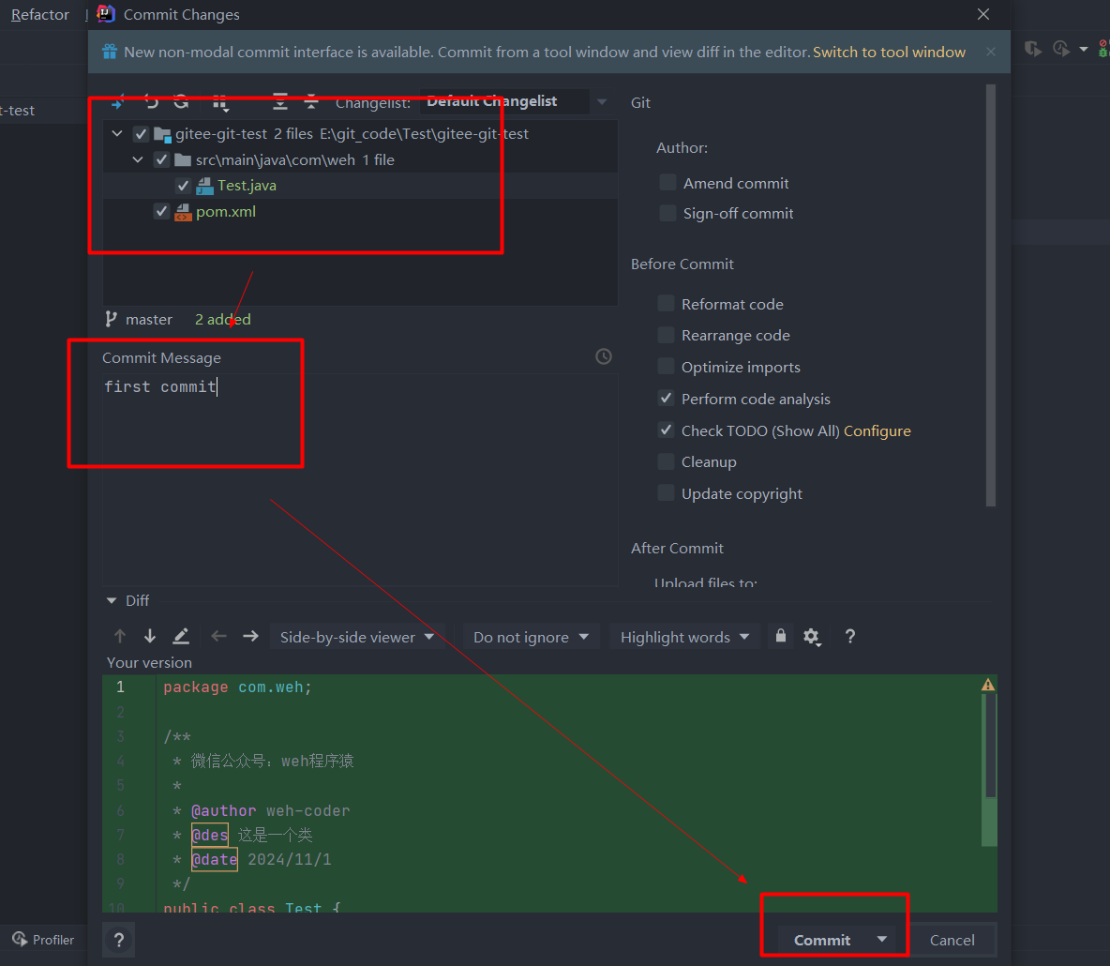This screenshot has width=1110, height=966.
Task: Select pom.xml in the changes tree
Action: point(226,212)
